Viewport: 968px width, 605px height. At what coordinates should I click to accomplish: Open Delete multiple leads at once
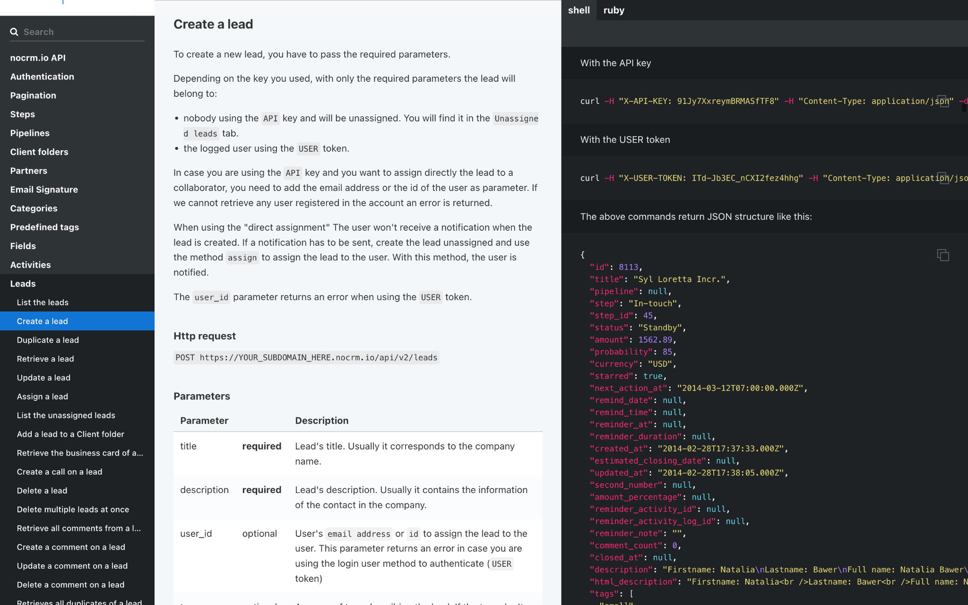coord(73,510)
